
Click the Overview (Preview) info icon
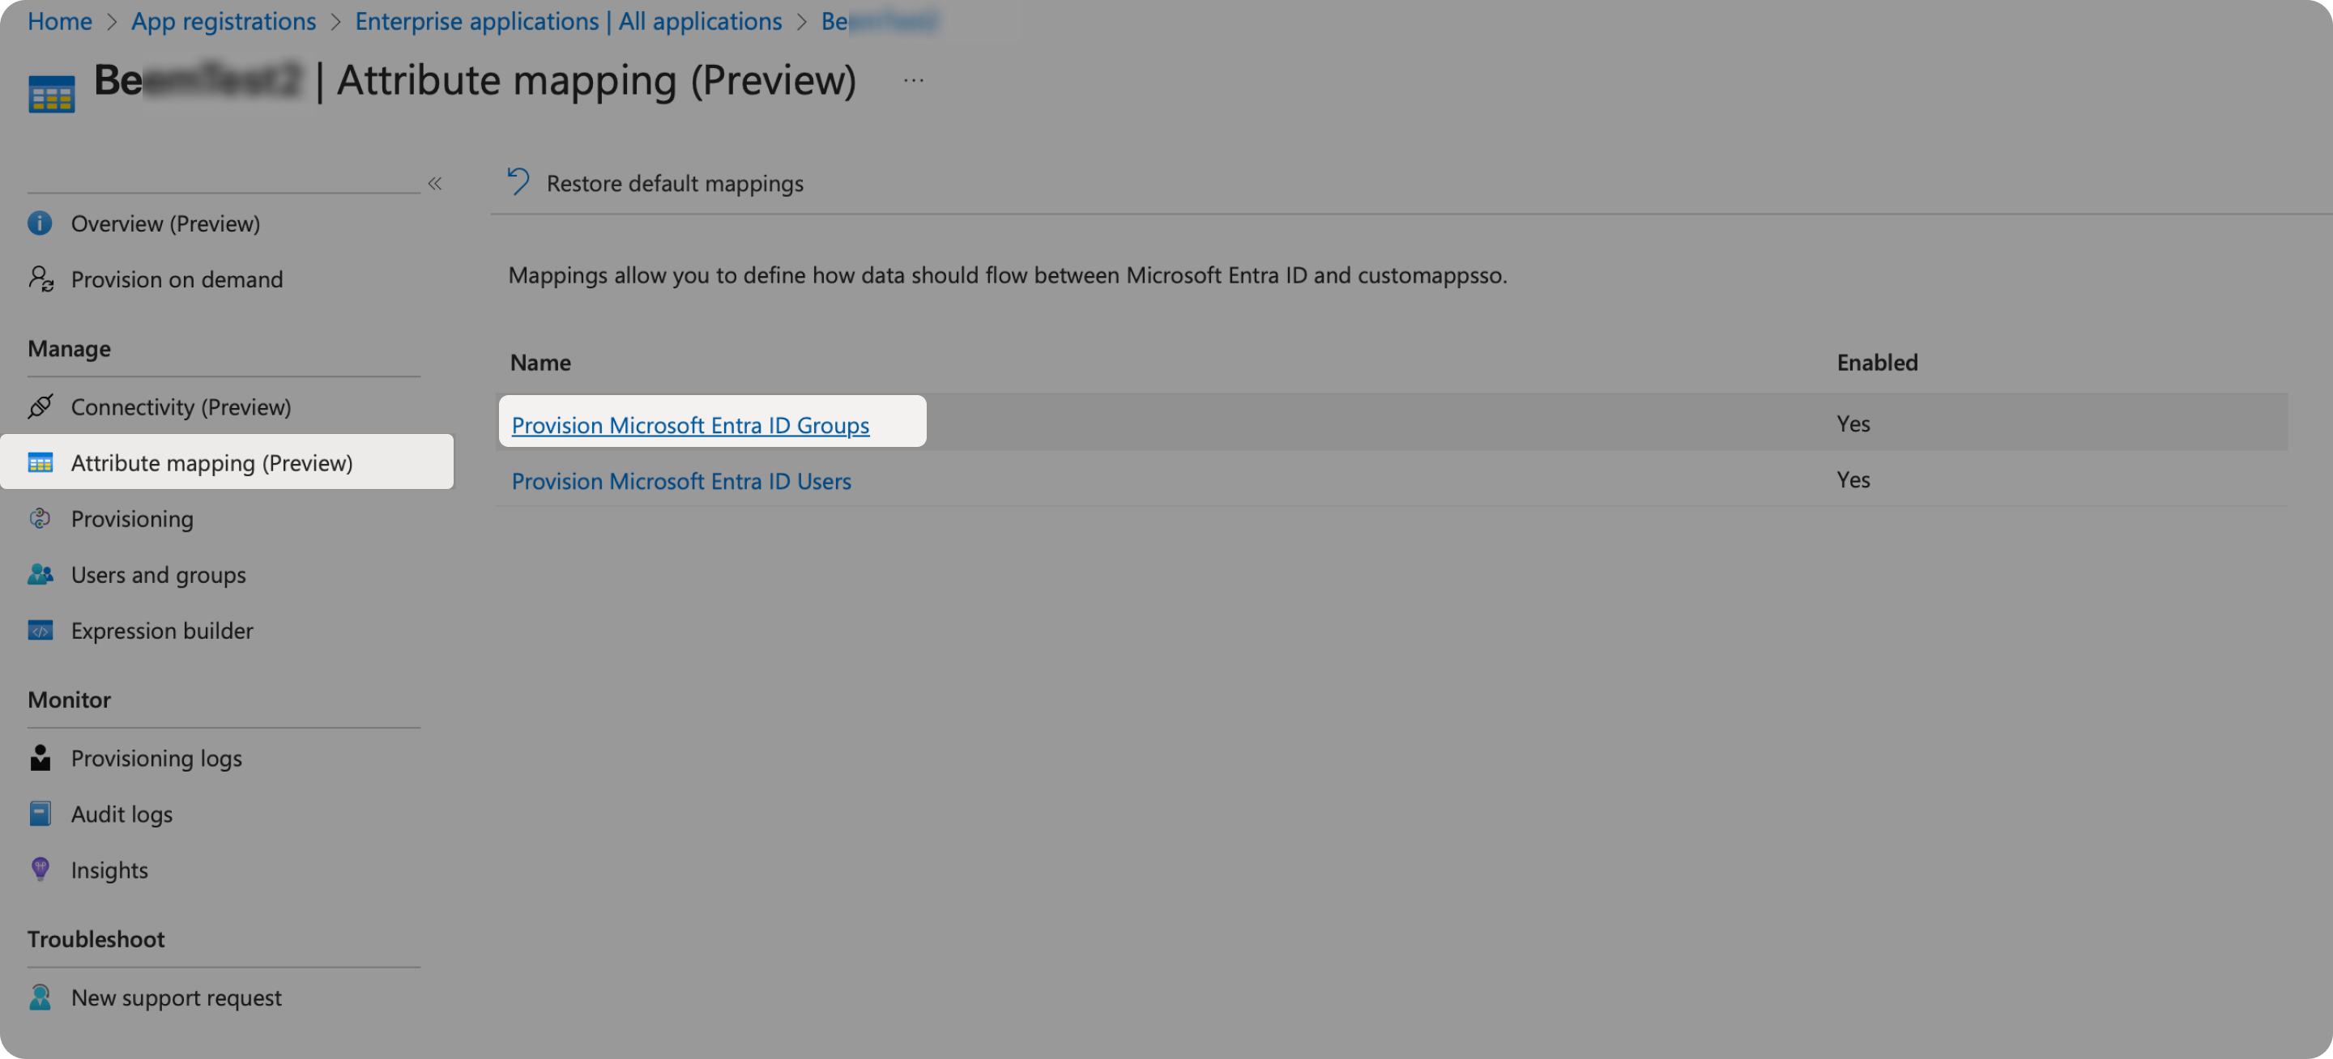click(x=40, y=223)
